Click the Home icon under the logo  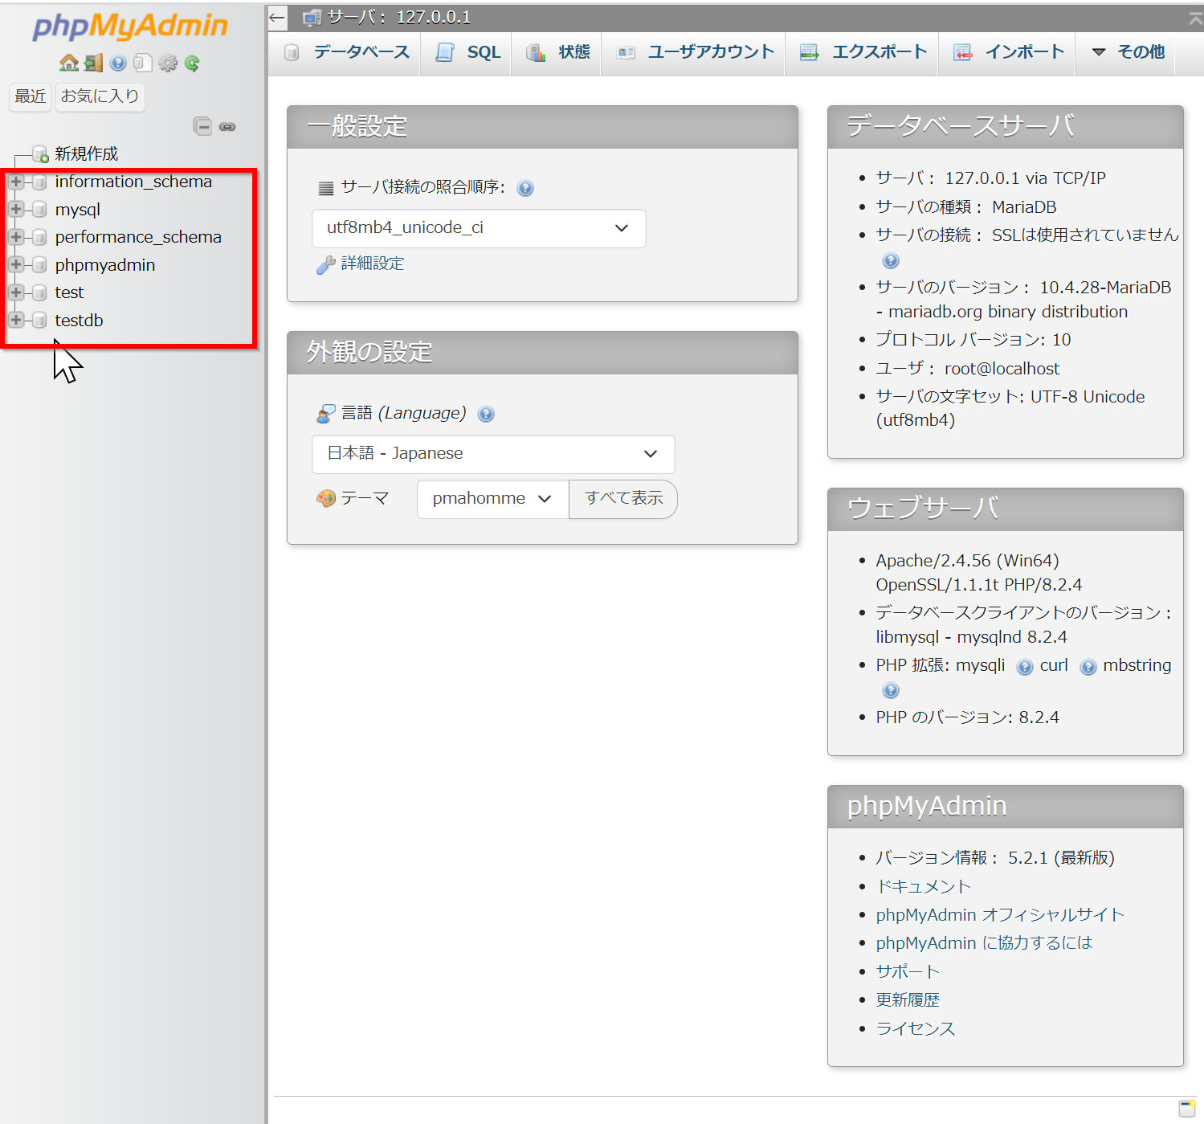(69, 63)
